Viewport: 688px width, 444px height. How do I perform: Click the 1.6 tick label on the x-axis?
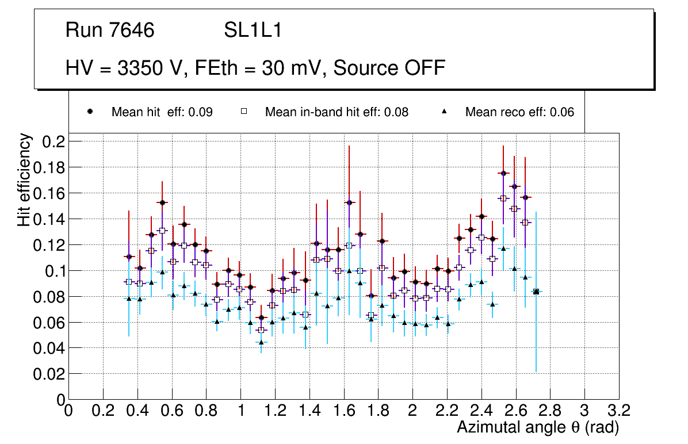click(343, 411)
